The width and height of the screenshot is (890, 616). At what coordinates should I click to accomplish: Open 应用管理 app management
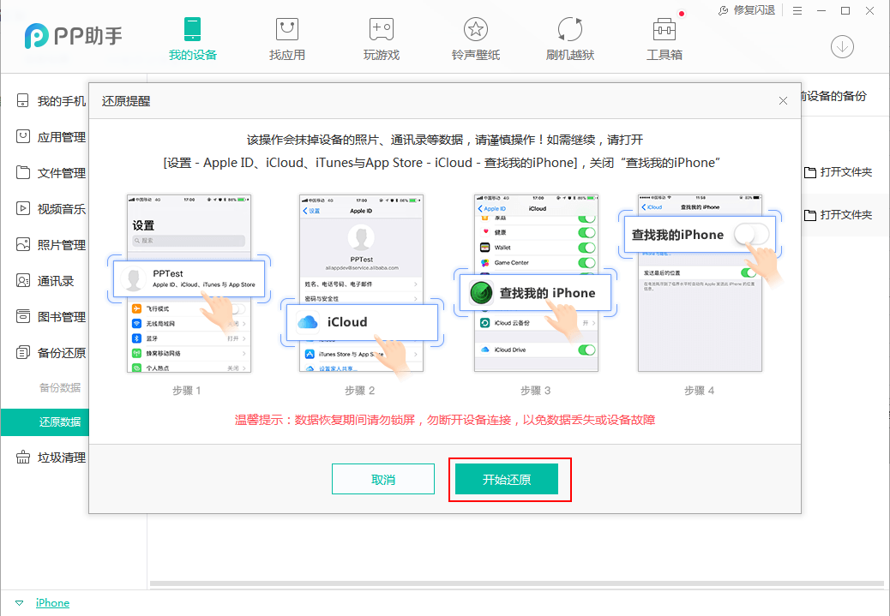pos(51,136)
